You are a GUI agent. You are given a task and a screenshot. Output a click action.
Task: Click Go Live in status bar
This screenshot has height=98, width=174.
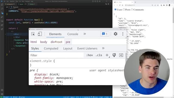[95, 97]
